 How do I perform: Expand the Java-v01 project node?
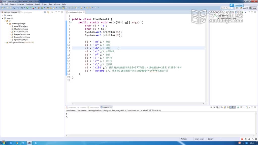click(3, 15)
